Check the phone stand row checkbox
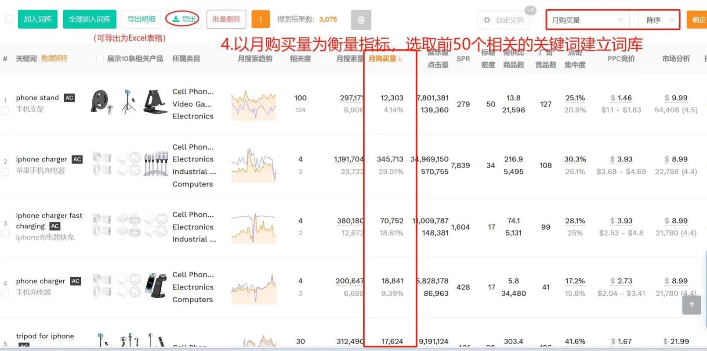 (x=5, y=111)
